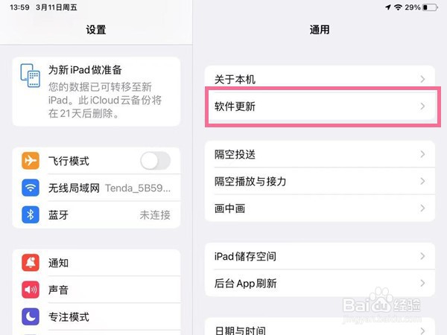Tap the Bluetooth icon
The width and height of the screenshot is (447, 335).
(x=31, y=214)
